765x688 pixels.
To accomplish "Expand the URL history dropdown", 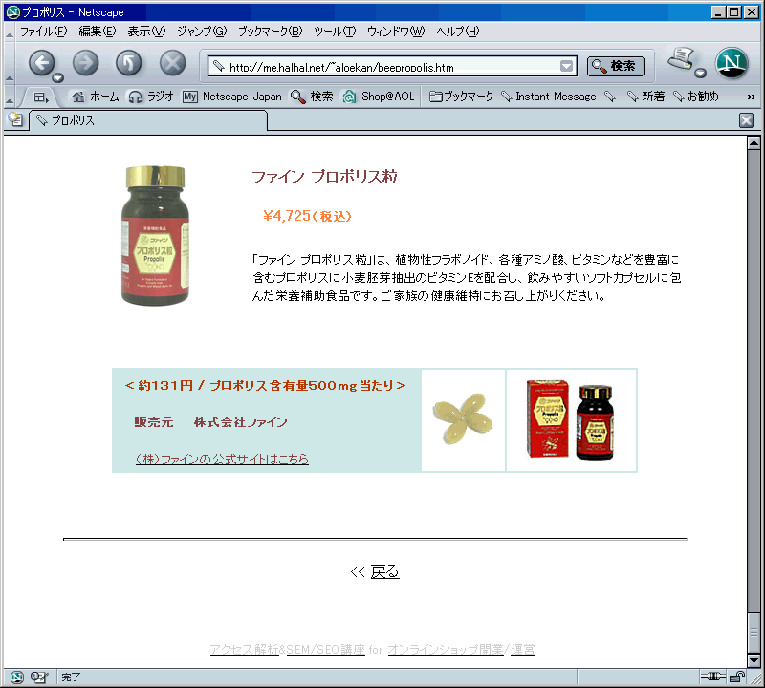I will click(x=566, y=66).
